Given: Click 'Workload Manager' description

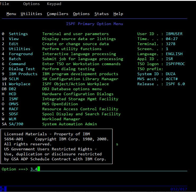Looking at the screenshot, I should coord(61,119).
